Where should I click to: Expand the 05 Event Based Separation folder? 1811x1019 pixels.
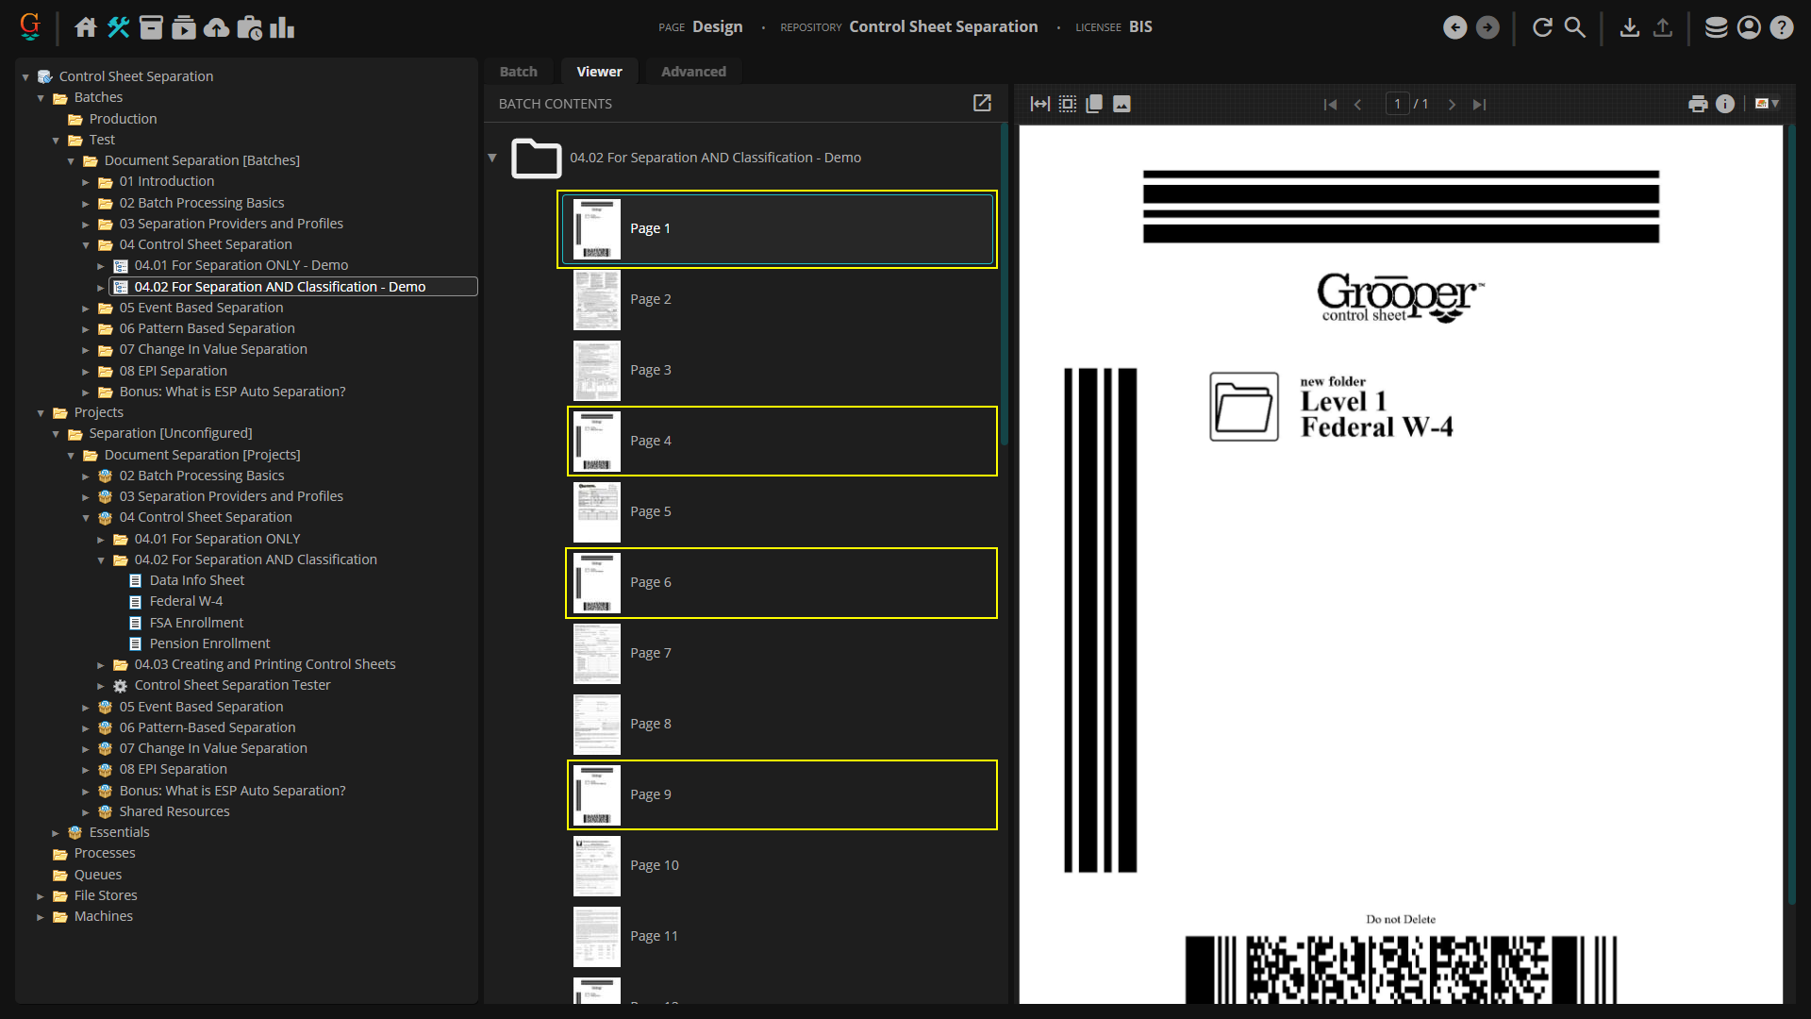pyautogui.click(x=86, y=309)
